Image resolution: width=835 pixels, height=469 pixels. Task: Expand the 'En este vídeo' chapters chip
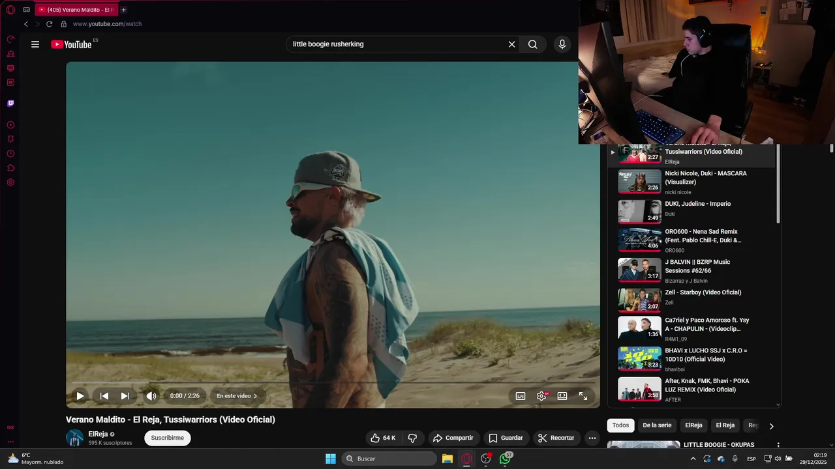pos(237,396)
